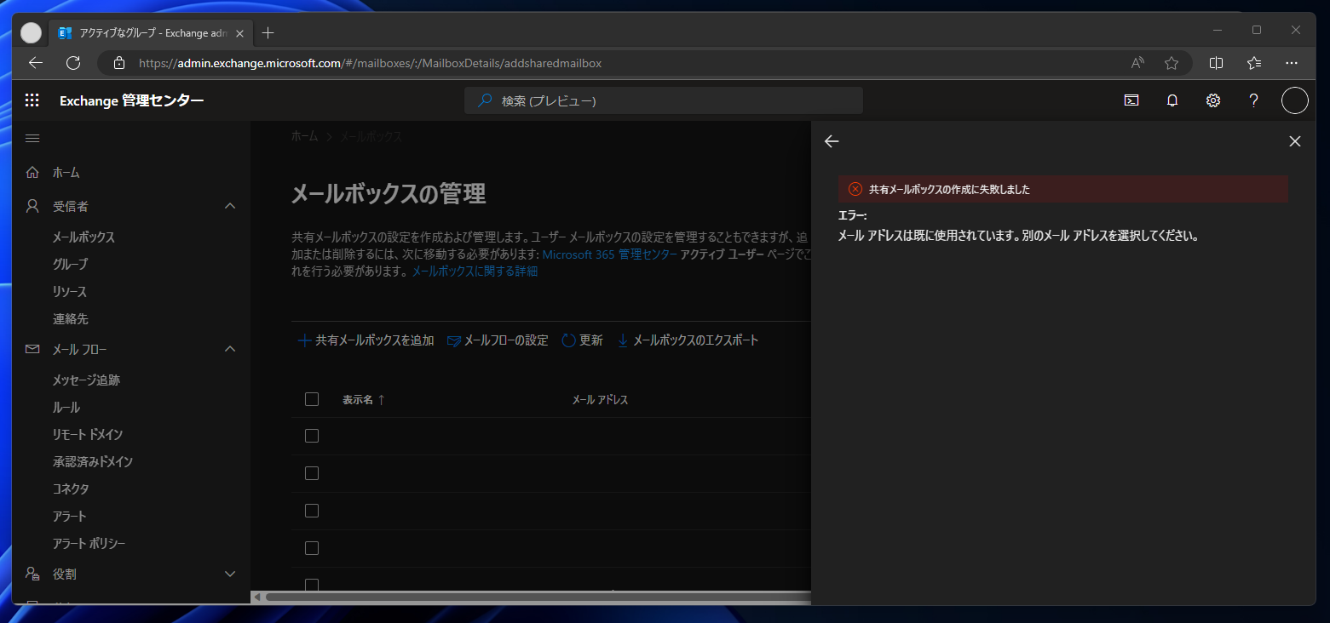Expand the 役割 section
Screen dimensions: 1330x623
(x=229, y=573)
